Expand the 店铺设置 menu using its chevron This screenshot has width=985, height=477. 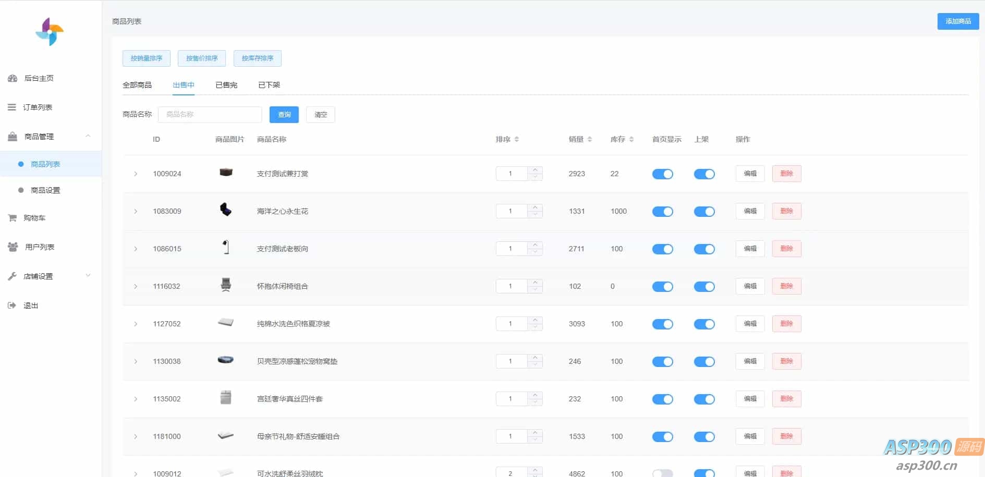pyautogui.click(x=88, y=276)
